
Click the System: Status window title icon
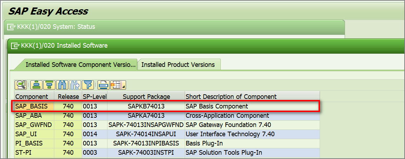tap(11, 27)
